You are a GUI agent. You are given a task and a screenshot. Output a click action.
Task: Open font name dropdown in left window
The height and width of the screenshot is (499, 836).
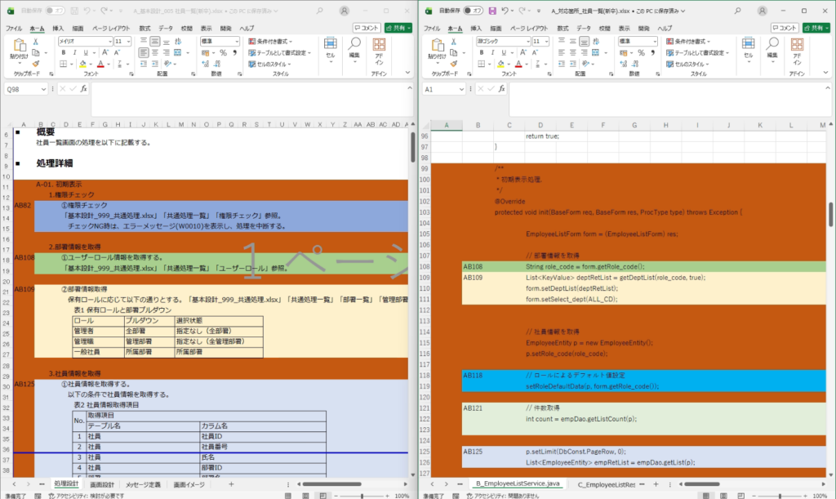110,42
